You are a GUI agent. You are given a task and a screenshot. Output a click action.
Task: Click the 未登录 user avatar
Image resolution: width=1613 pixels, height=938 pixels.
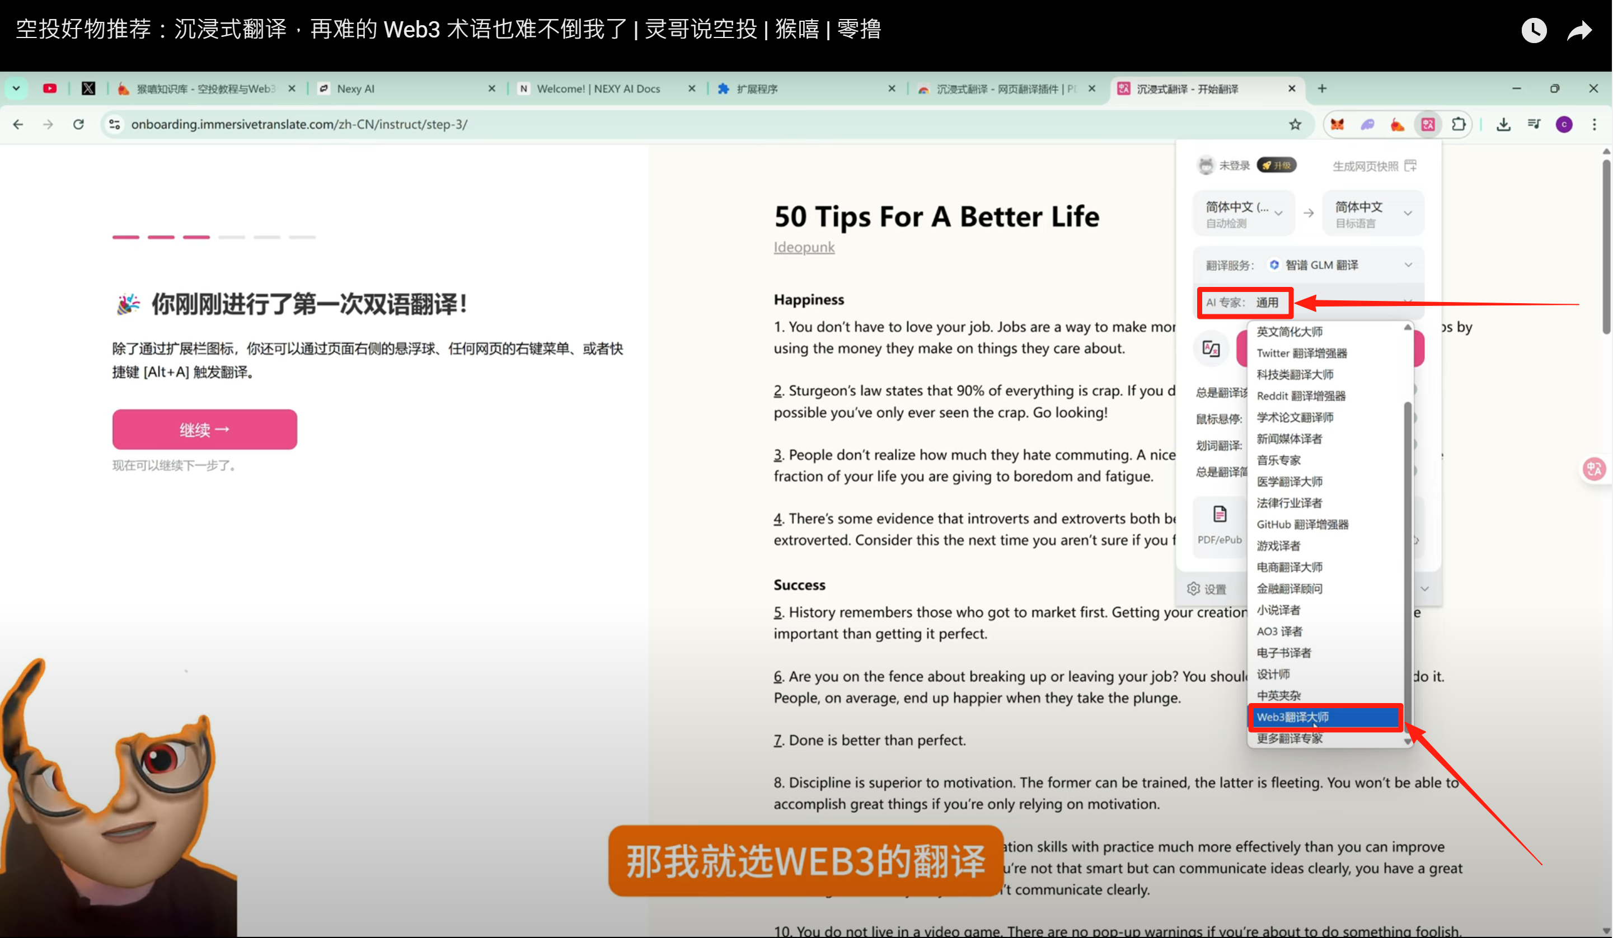pyautogui.click(x=1205, y=165)
